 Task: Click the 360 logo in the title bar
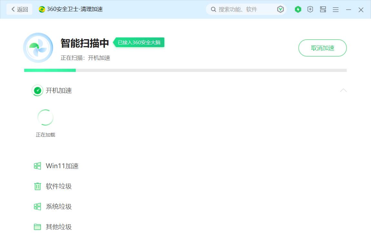(x=42, y=9)
